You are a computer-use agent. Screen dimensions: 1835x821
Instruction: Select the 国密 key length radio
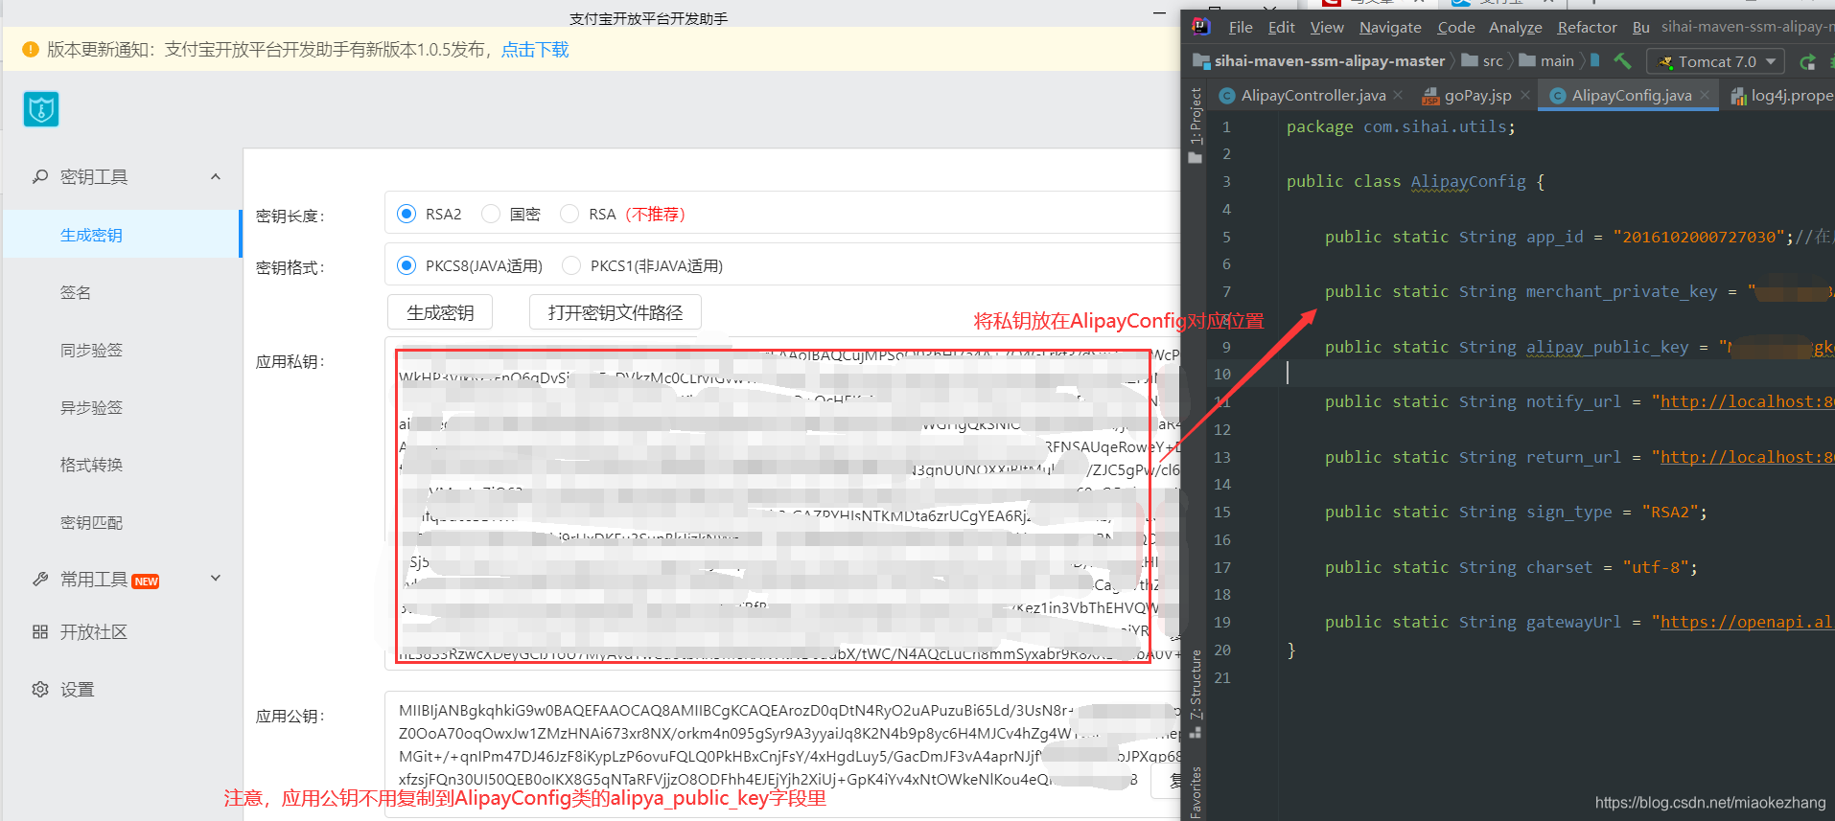(491, 214)
